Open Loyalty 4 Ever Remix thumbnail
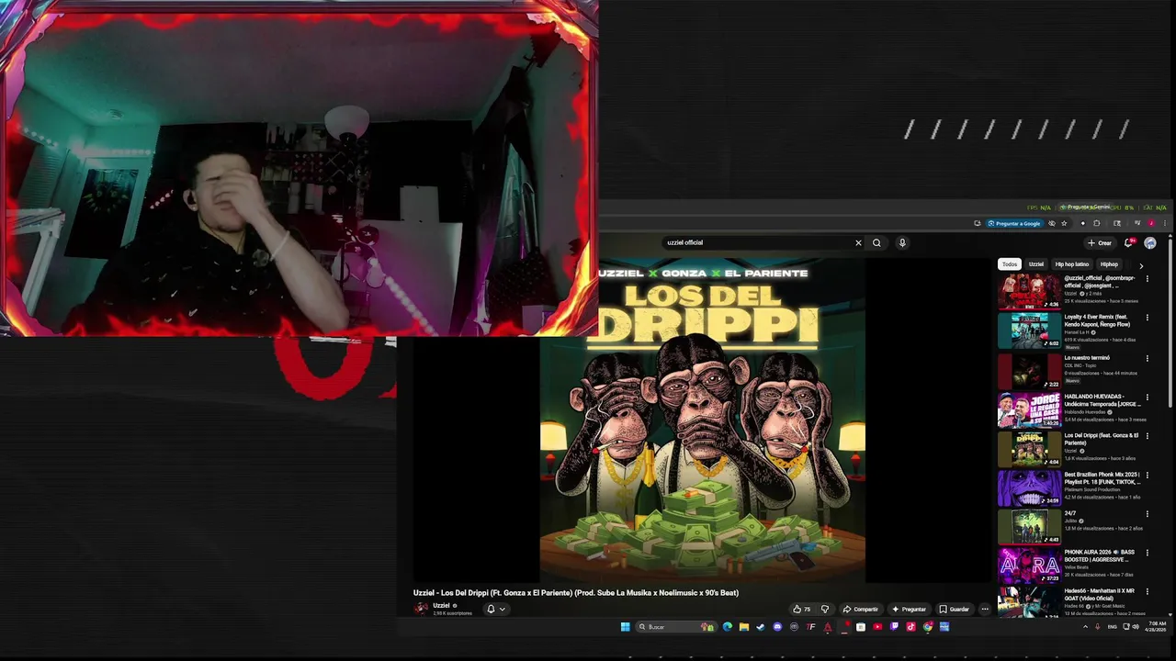1176x661 pixels. coord(1030,331)
